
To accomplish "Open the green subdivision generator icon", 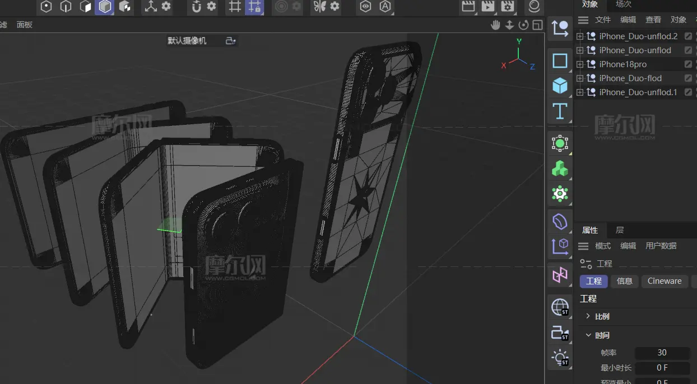I will click(560, 143).
